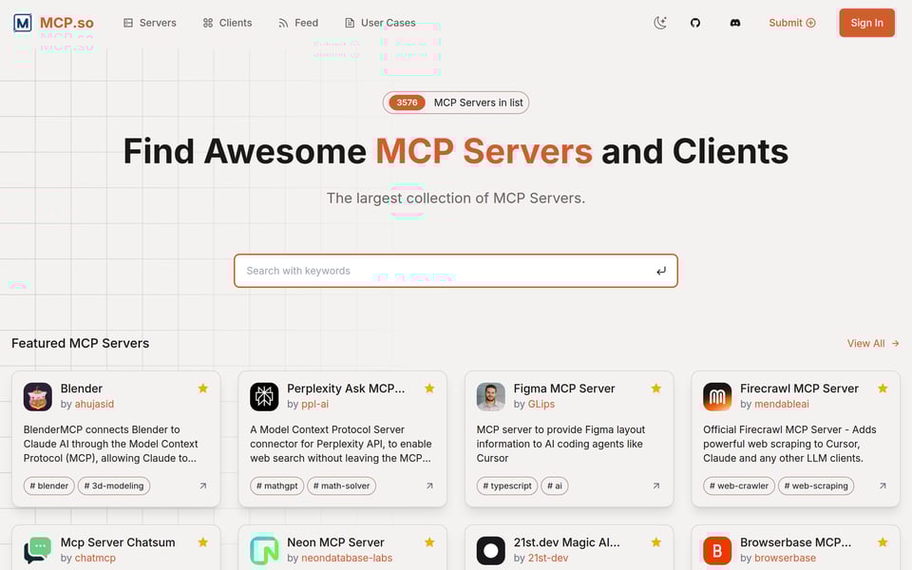
Task: Toggle dark mode with moon icon
Action: pyautogui.click(x=660, y=23)
